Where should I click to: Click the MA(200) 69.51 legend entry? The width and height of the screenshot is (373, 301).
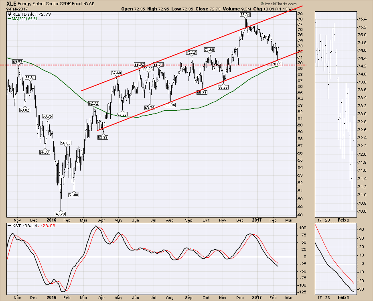coord(22,19)
